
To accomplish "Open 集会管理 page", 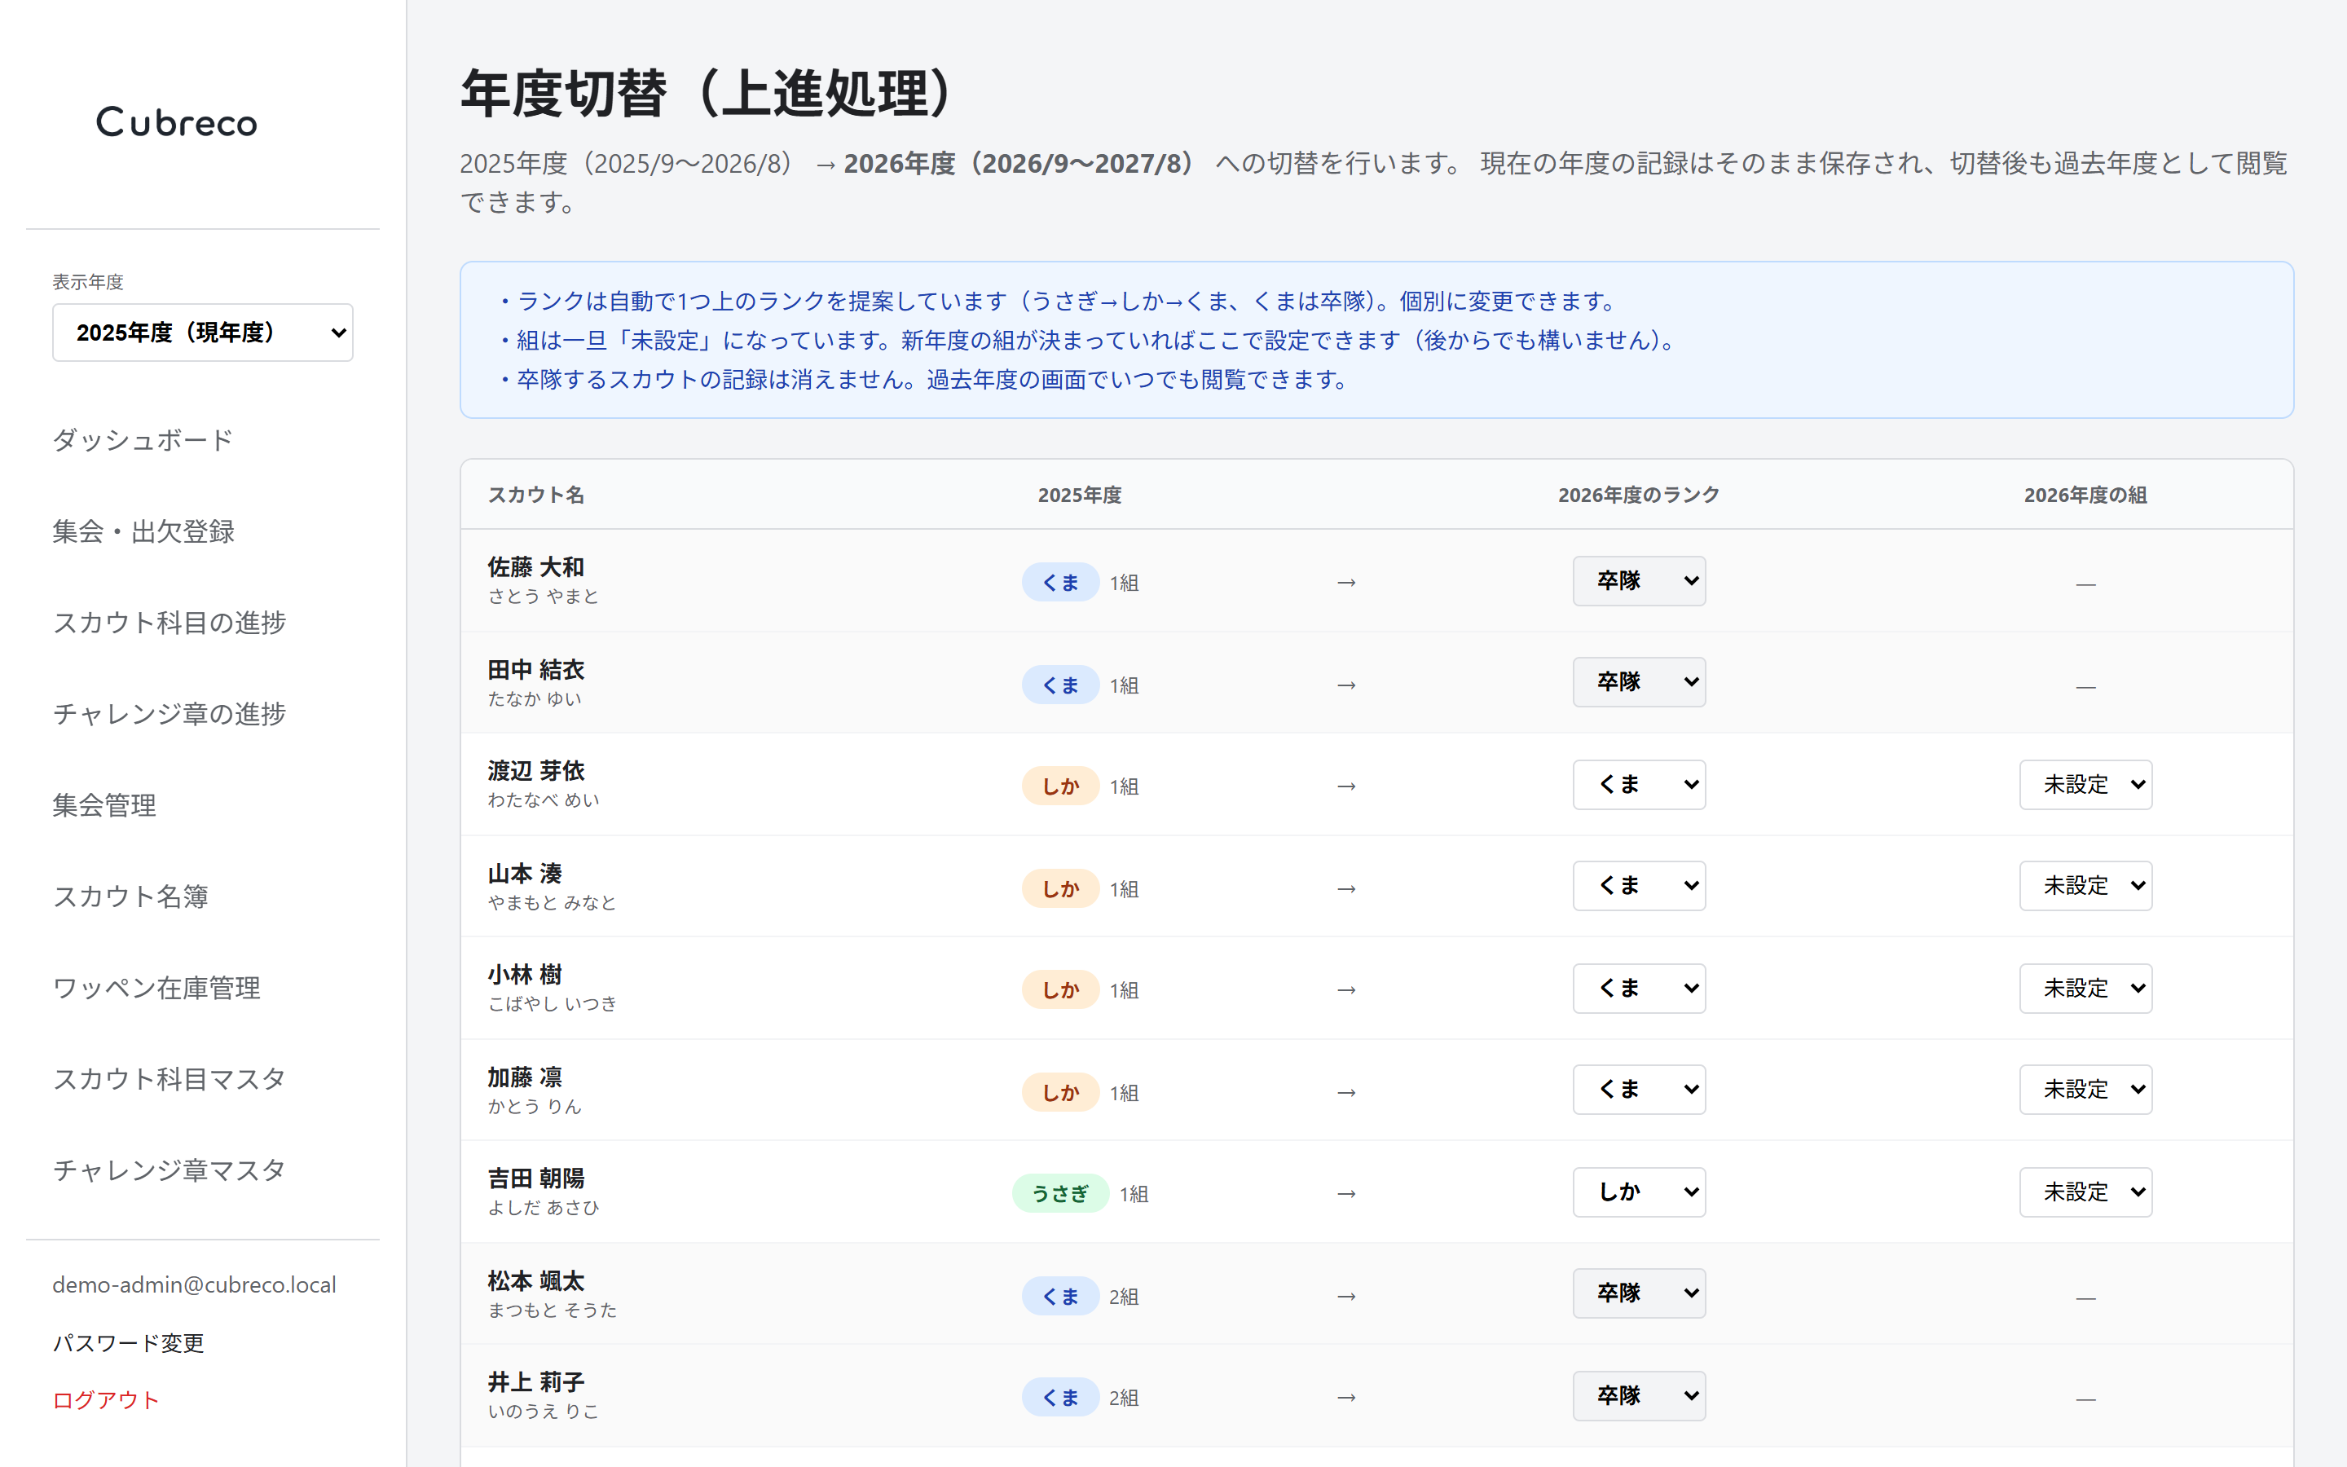I will pyautogui.click(x=103, y=805).
